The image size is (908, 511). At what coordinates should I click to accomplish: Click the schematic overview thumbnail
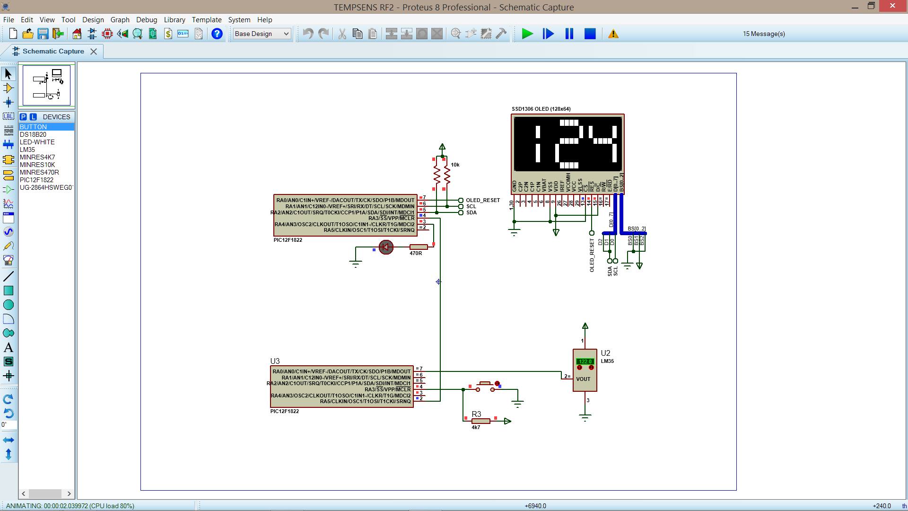click(x=46, y=85)
